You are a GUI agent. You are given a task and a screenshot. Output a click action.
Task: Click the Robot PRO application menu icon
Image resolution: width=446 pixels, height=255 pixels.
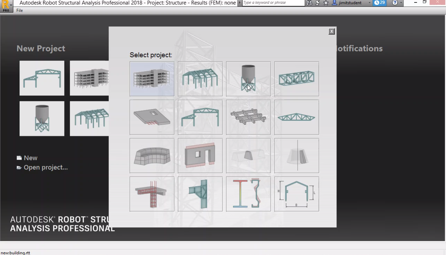click(x=6, y=6)
